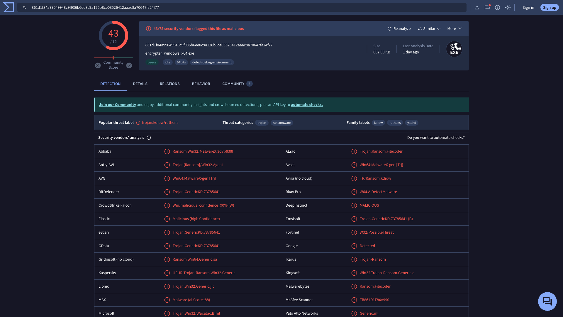Open the notifications chat icon
Viewport: 563px width, 317px height.
[487, 8]
